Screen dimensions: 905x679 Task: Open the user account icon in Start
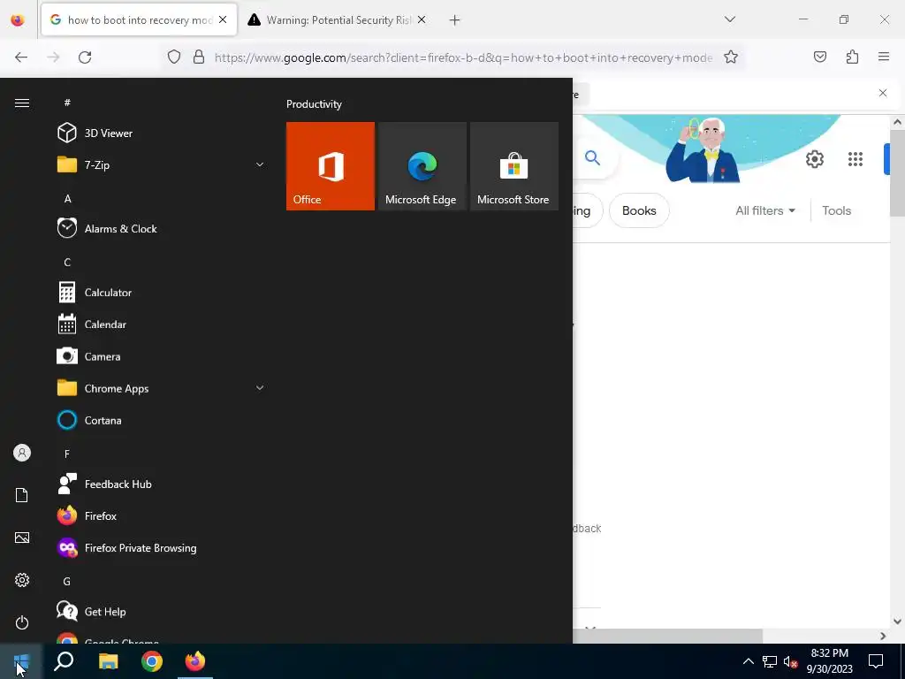[x=22, y=453]
